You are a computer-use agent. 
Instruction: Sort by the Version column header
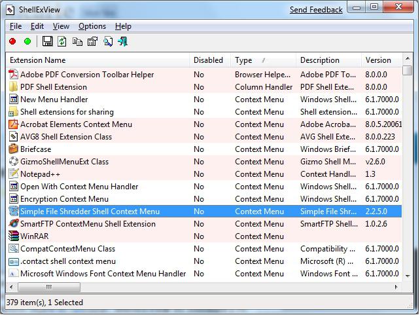point(381,60)
